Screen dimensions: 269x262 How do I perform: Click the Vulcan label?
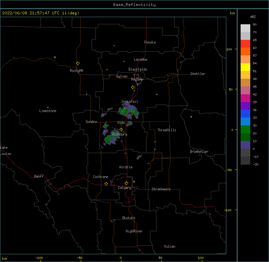point(169,246)
